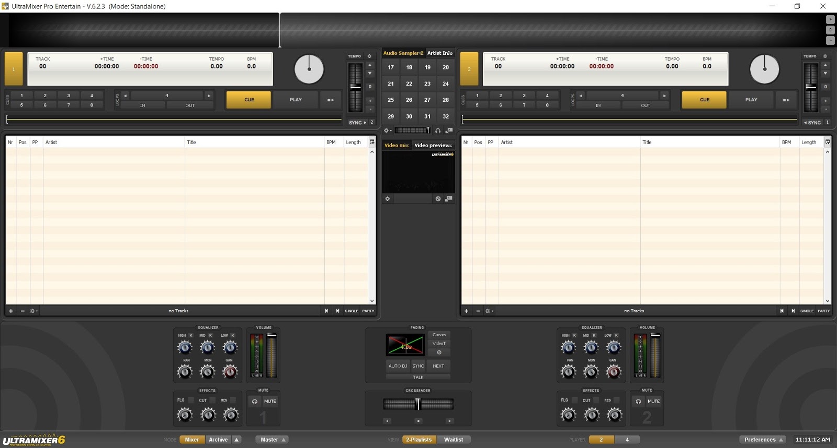Toggle SINGLE mode in left playlist
This screenshot has height=448, width=837.
pyautogui.click(x=352, y=311)
